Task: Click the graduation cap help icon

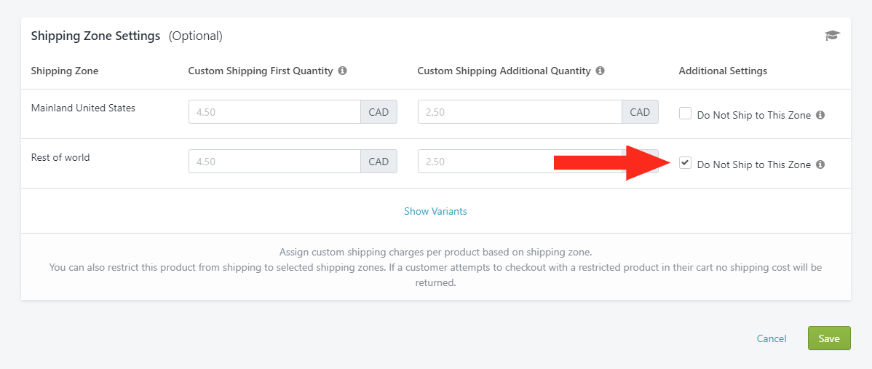Action: [x=832, y=36]
